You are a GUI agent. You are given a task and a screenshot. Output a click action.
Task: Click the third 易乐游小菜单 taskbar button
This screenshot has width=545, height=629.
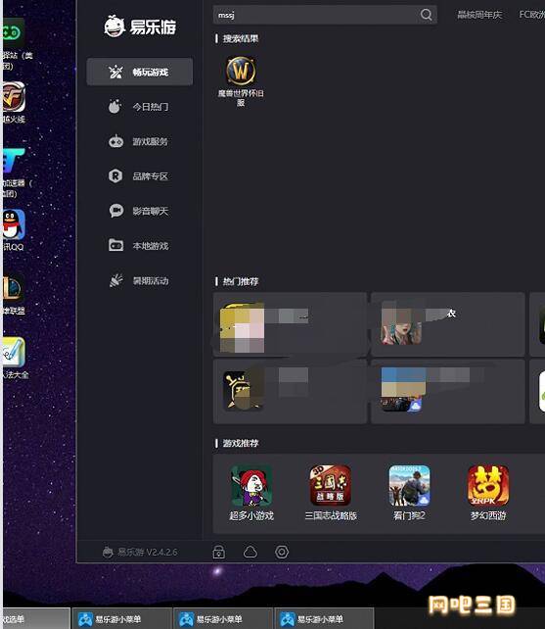324,619
